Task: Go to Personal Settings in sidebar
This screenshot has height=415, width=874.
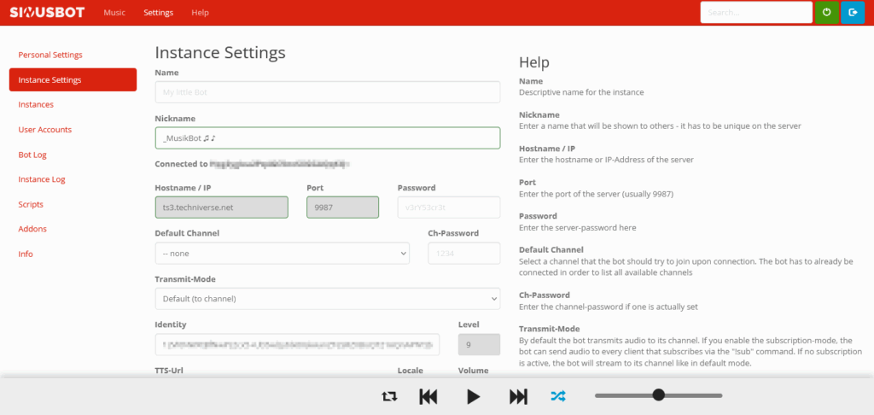Action: pyautogui.click(x=50, y=55)
